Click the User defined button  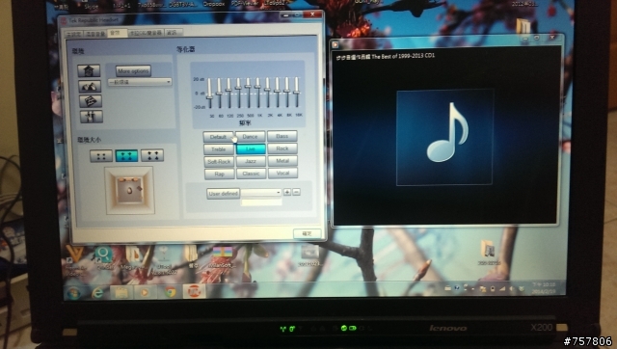(223, 194)
